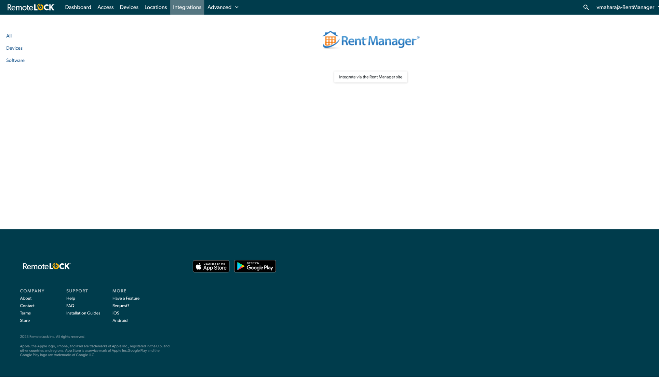Open the Dashboard menu item
Screen dimensions: 659x380
tap(78, 7)
